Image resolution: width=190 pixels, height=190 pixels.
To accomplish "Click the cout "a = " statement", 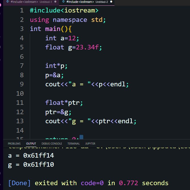I will 87,84.
